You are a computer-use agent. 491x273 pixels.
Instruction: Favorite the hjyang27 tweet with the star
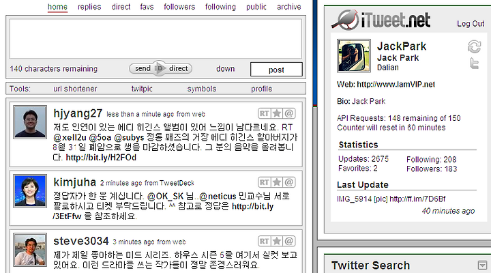pos(276,113)
